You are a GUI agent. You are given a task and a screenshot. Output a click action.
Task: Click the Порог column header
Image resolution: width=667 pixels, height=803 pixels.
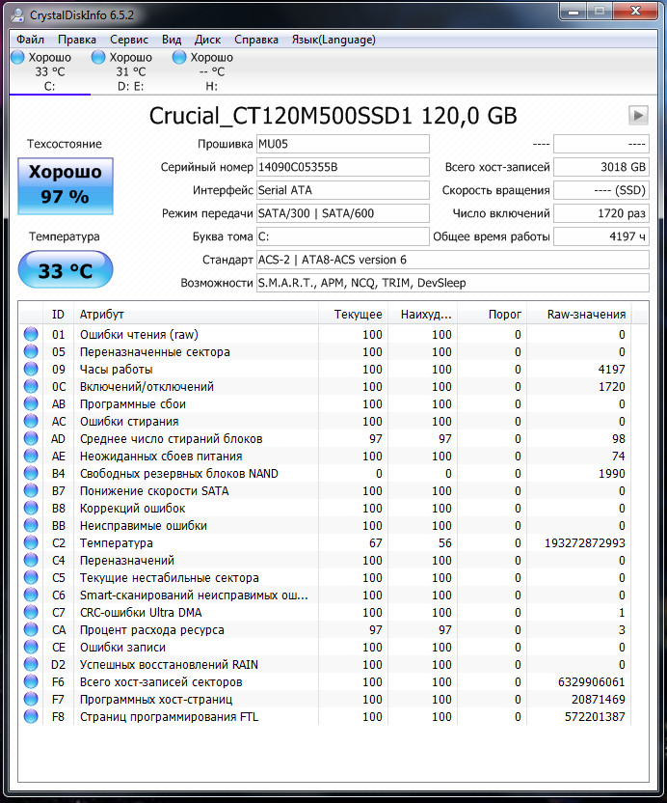(493, 315)
